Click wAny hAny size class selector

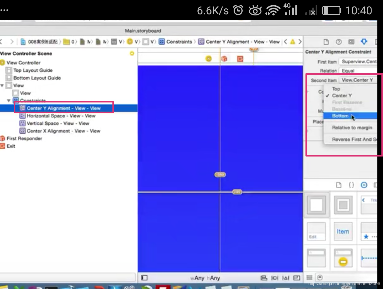[205, 278]
